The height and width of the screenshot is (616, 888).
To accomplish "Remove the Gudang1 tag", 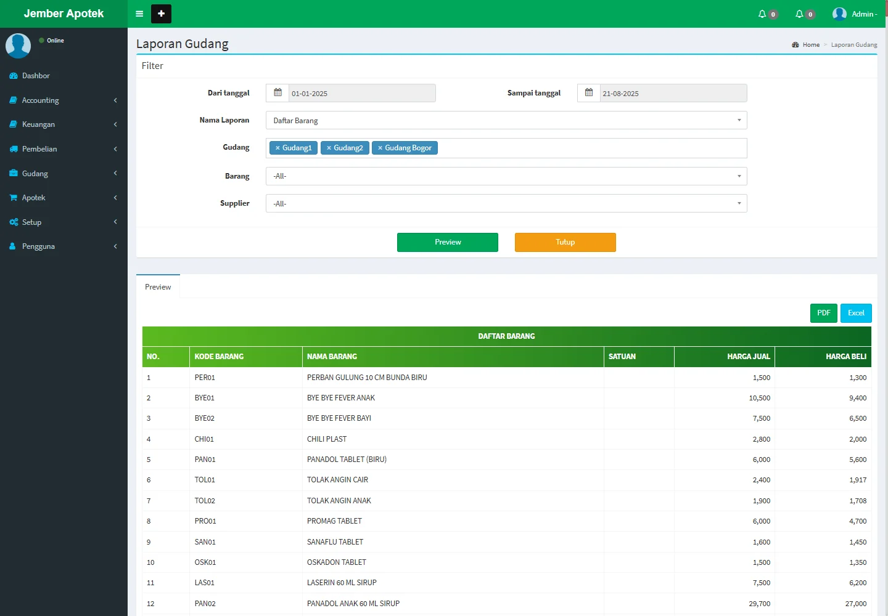I will pyautogui.click(x=277, y=148).
